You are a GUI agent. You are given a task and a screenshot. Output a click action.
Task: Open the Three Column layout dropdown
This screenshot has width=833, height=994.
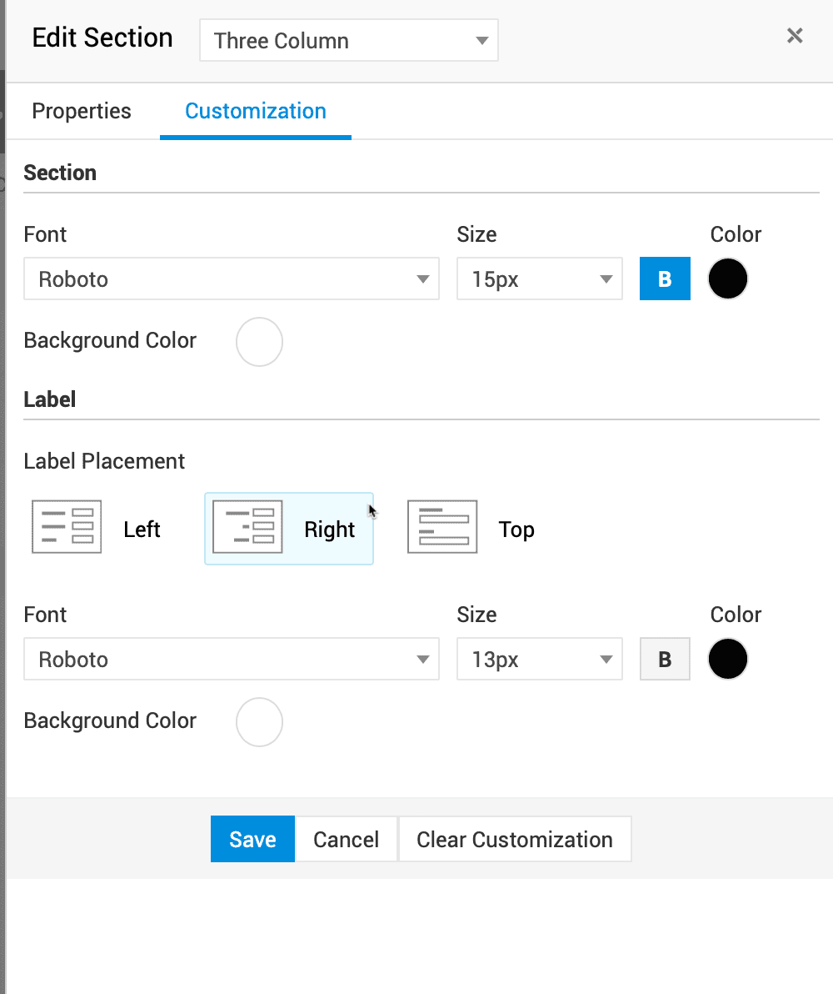point(348,41)
